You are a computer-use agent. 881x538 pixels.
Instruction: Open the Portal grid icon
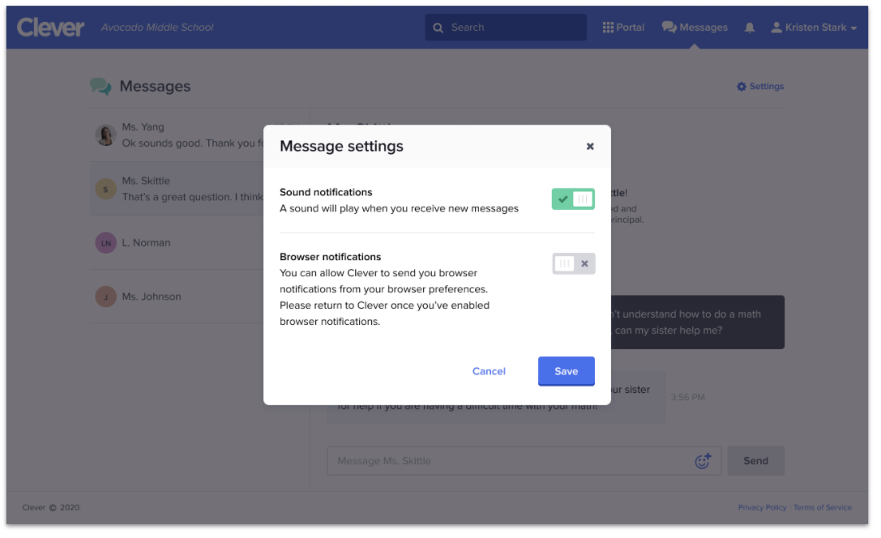click(x=609, y=28)
